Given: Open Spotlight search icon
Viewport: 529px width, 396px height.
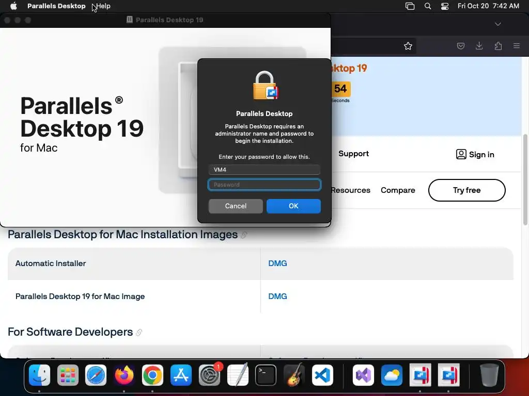Looking at the screenshot, I should pos(427,6).
